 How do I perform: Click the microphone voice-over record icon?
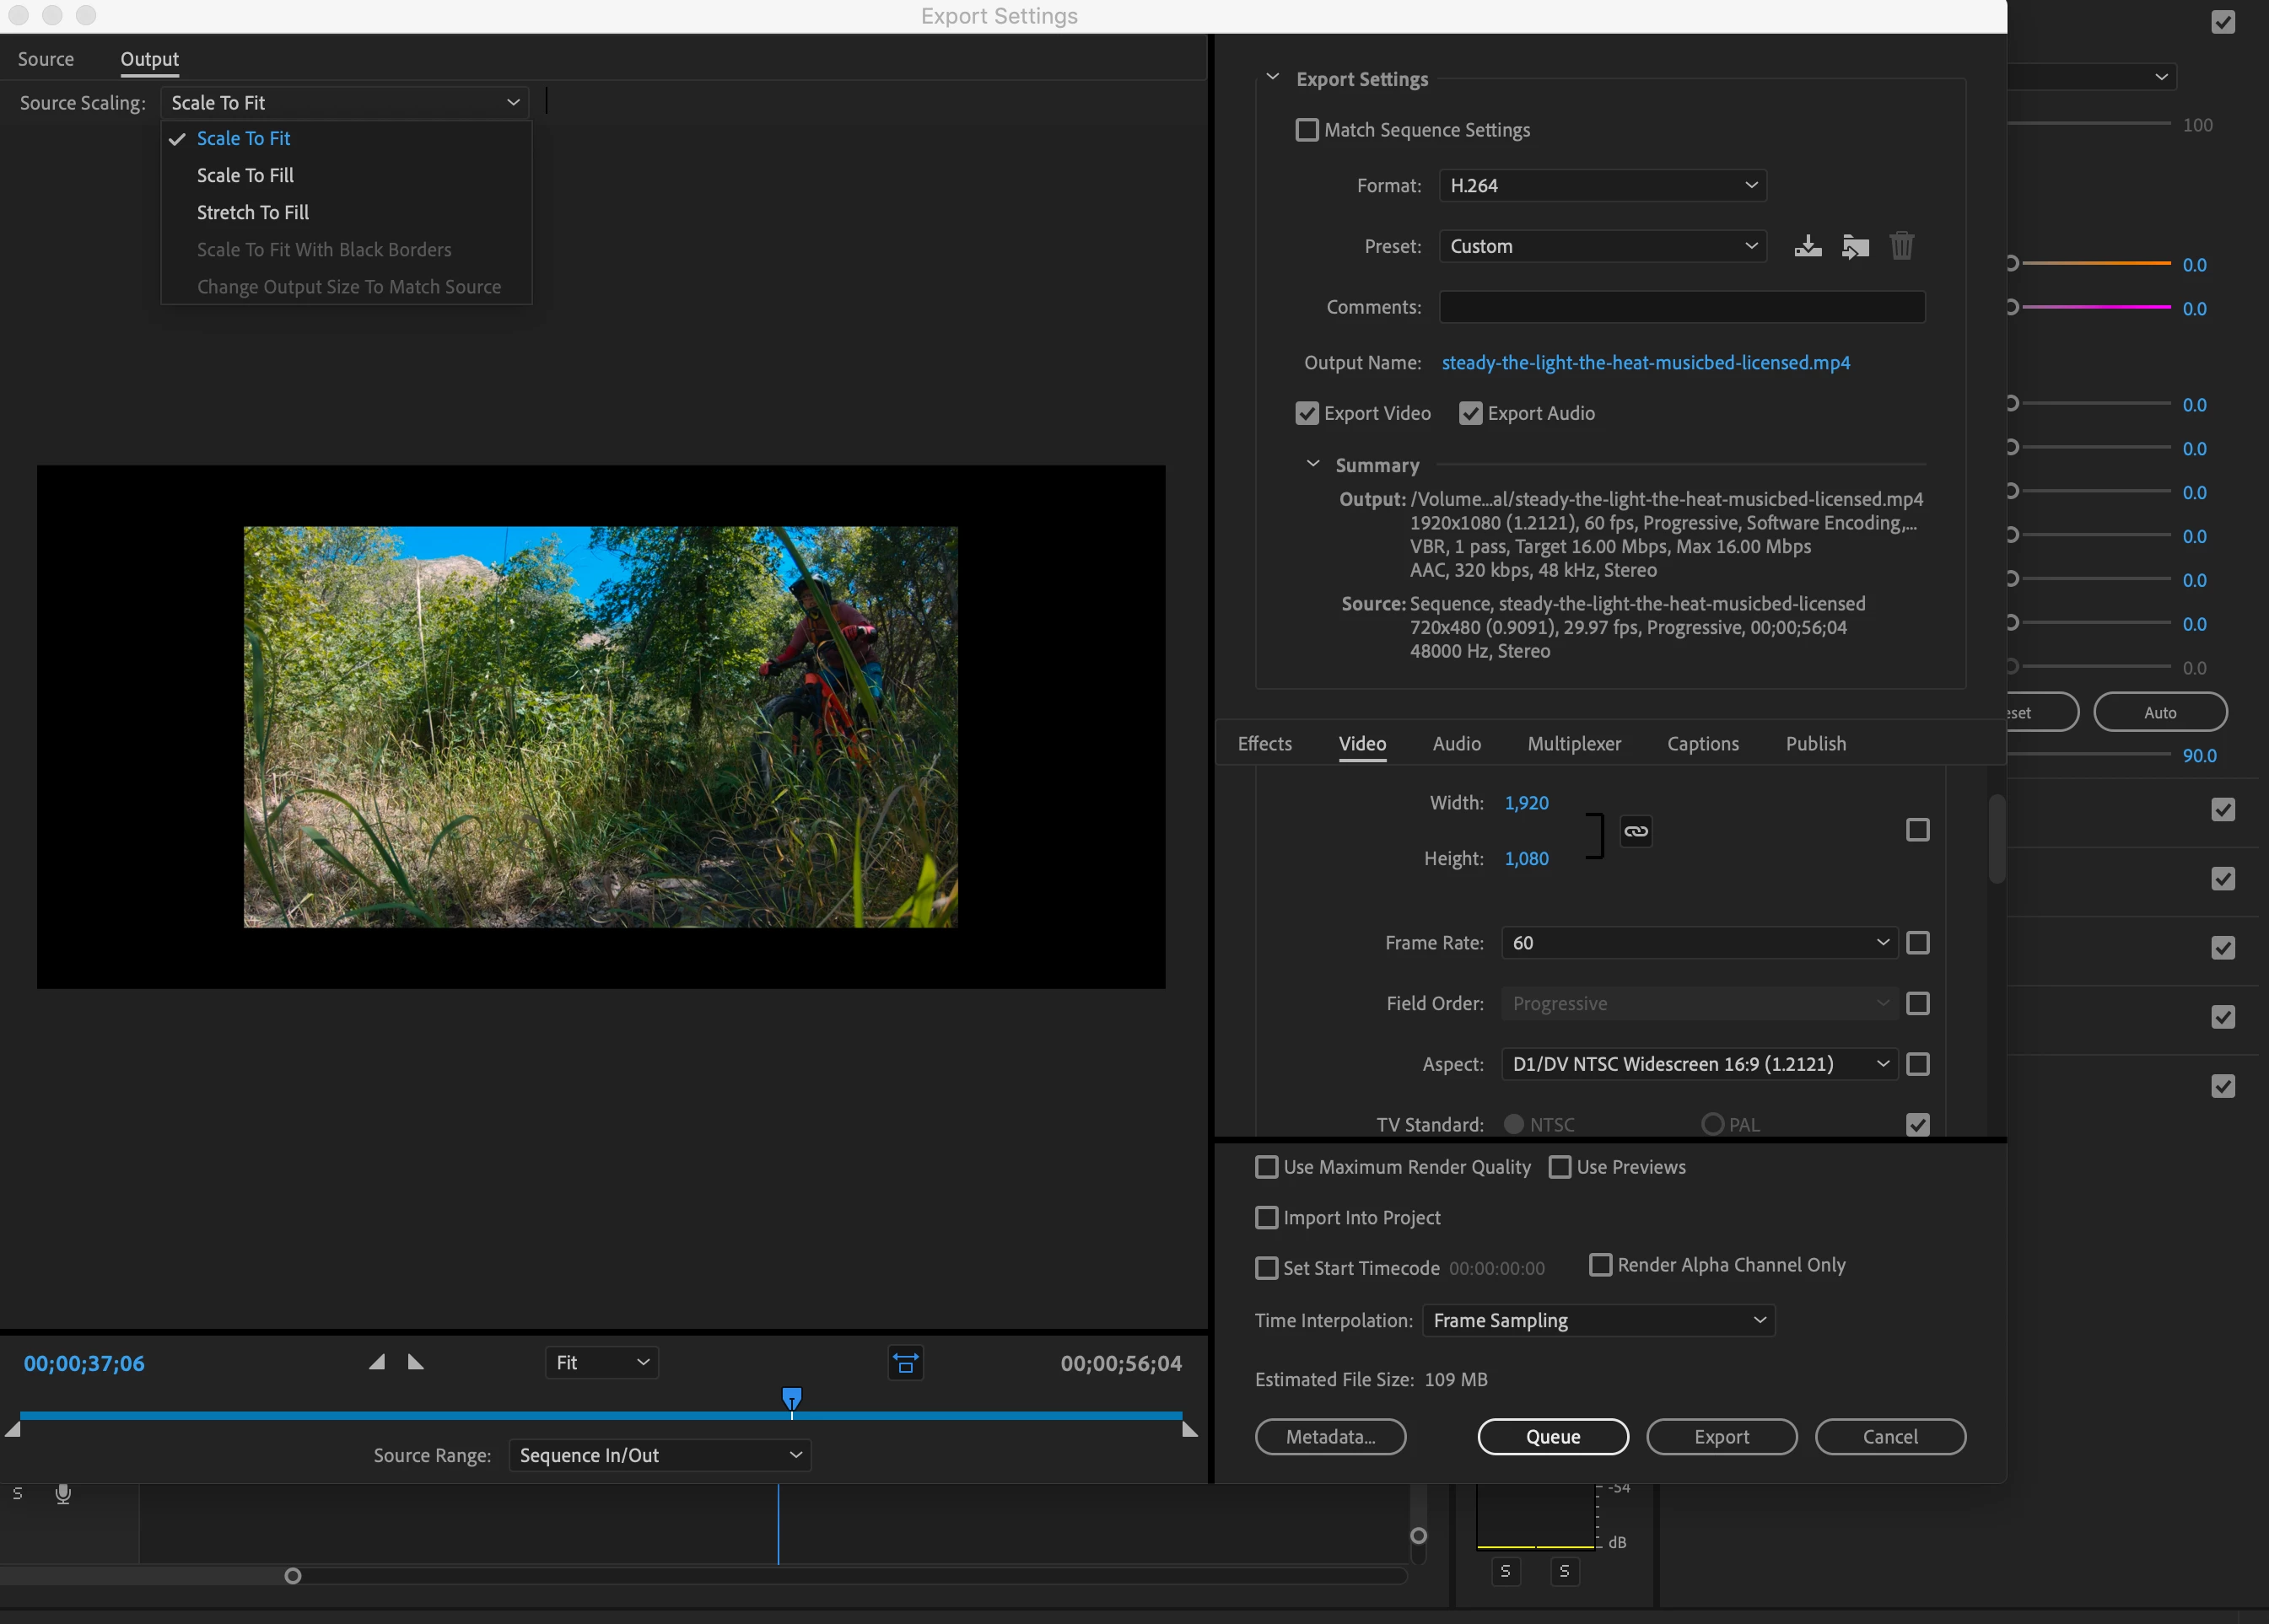point(63,1493)
